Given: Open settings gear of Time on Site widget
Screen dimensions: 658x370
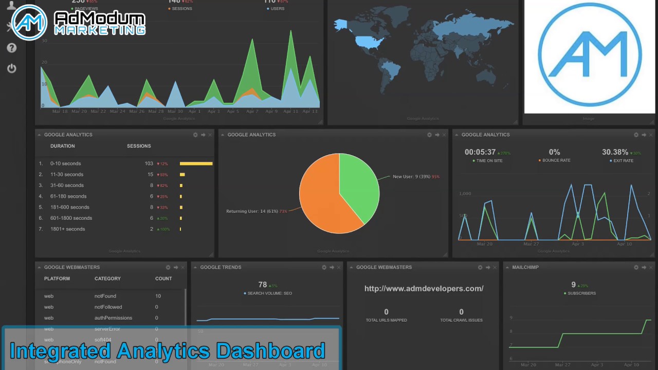Looking at the screenshot, I should click(636, 135).
